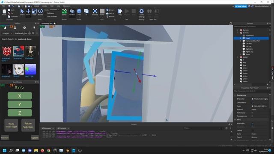Select the Decepticon shattered glass thumbnail
Viewport: 274px width, 154px height.
click(7, 51)
